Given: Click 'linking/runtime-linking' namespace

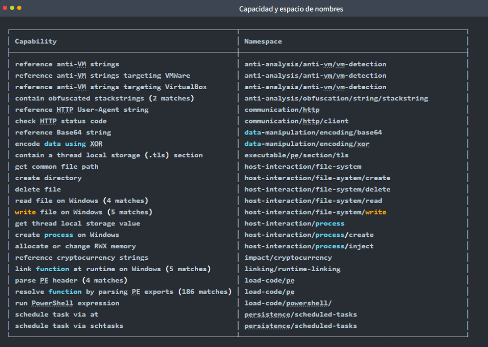Looking at the screenshot, I should (292, 269).
